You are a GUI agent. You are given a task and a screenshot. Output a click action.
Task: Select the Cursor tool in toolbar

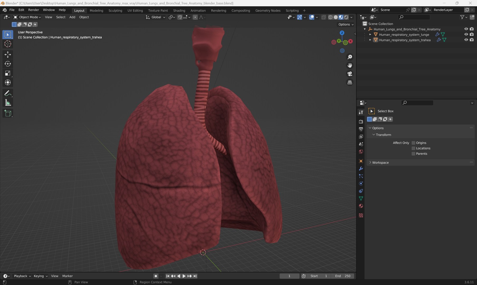tap(8, 44)
